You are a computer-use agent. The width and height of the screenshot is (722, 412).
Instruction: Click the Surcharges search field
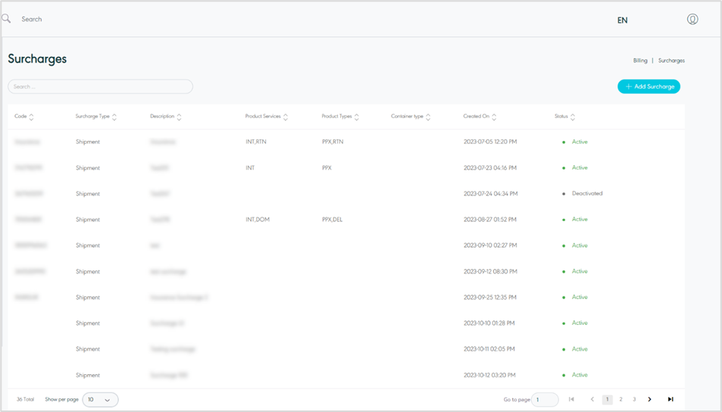pos(100,86)
